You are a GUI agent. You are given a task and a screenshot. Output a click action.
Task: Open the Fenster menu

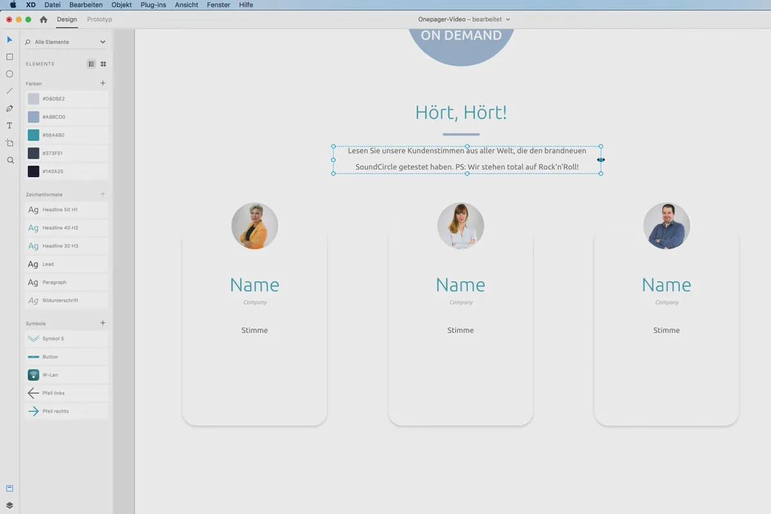pyautogui.click(x=219, y=4)
